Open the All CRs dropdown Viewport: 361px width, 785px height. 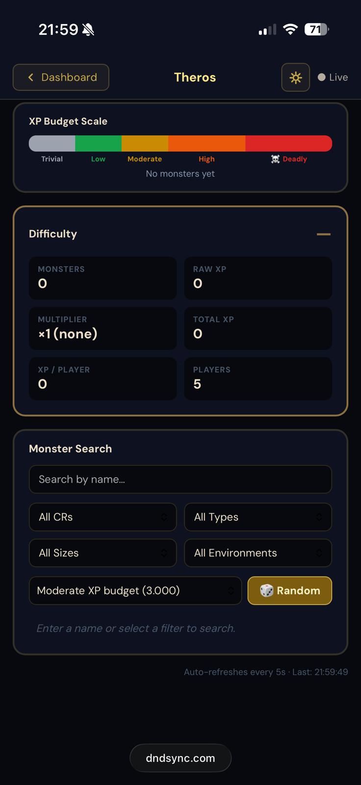[x=103, y=517]
